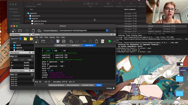Image resolution: width=188 pixels, height=105 pixels.
Task: Click Undo arrow in Editor toolbar
Action: coord(71,41)
